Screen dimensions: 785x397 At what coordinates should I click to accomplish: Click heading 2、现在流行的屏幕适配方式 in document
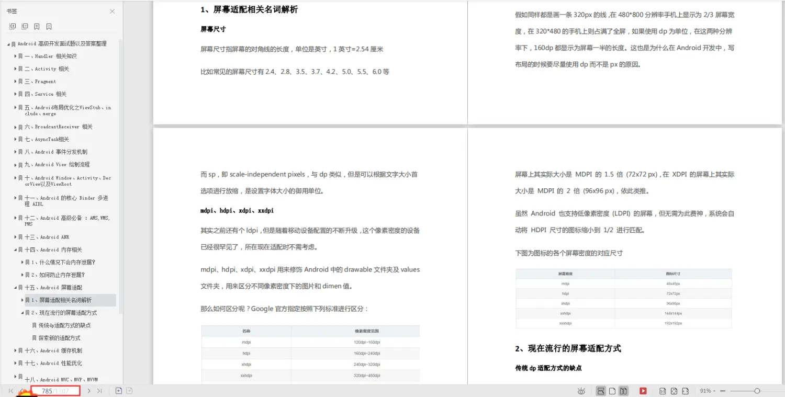click(568, 348)
